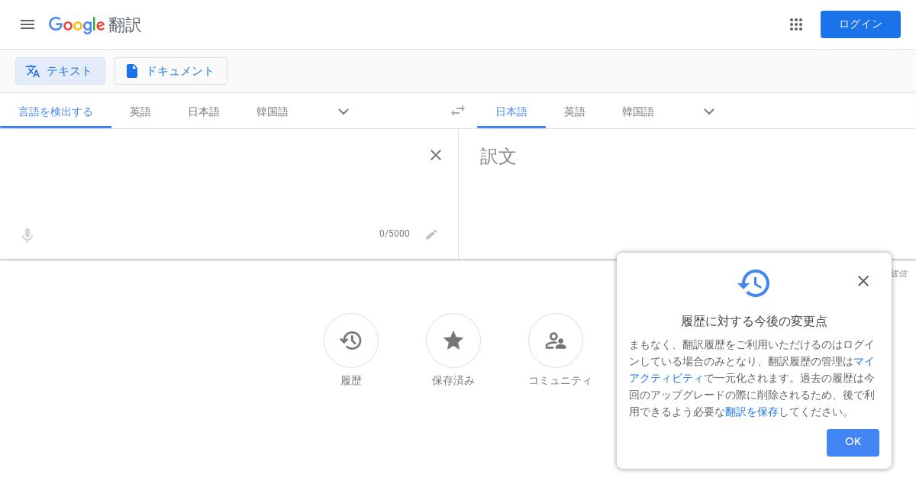Screen dimensions: 916x481
Task: Open the handwriting pencil input tool
Action: (431, 234)
